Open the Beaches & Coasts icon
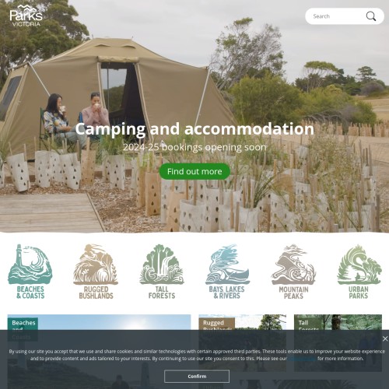 pyautogui.click(x=30, y=272)
